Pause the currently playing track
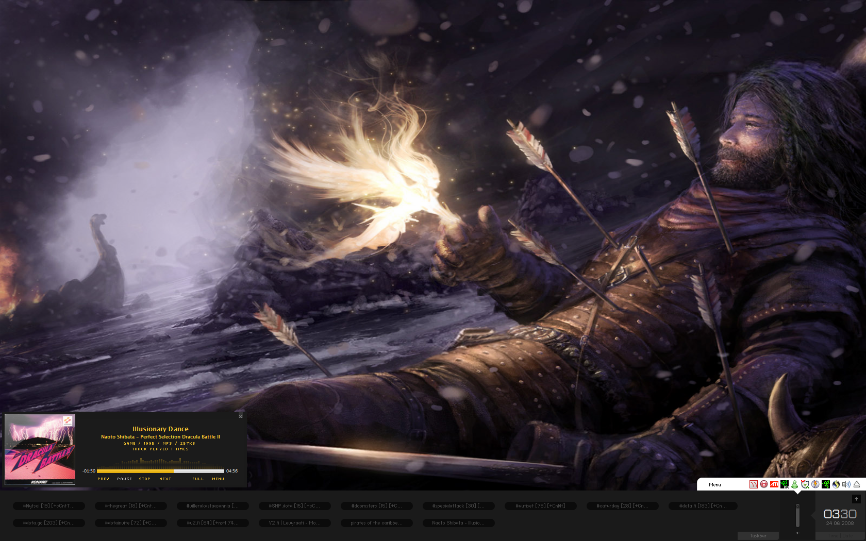 tap(124, 479)
